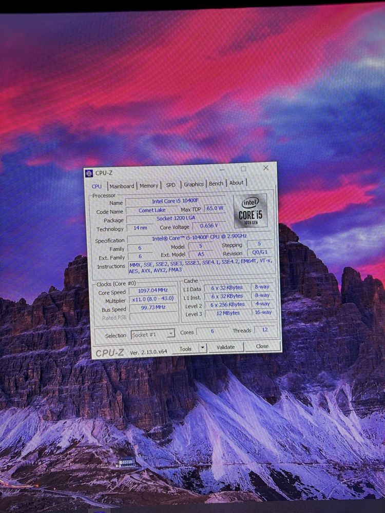Viewport: 385px width, 513px height.
Task: Click the Core Speed value 1097.04 MHz
Action: [153, 290]
